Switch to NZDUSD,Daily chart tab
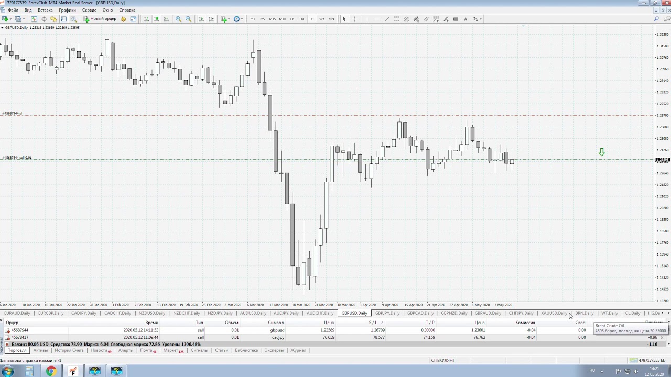Screen dimensions: 671x377 pos(152,313)
